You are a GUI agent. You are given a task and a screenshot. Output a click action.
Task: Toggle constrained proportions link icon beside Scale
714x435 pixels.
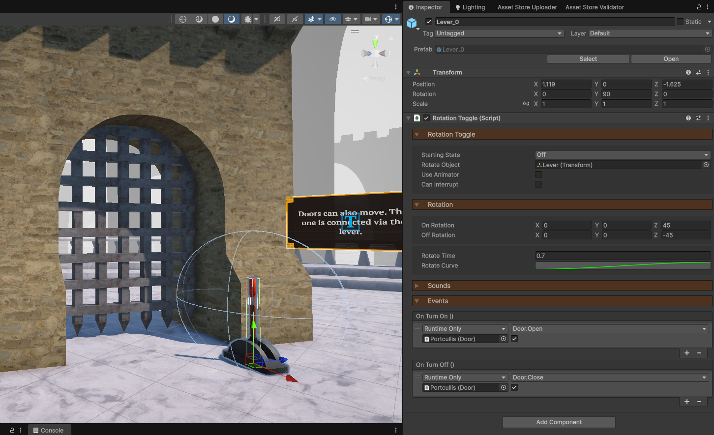526,104
